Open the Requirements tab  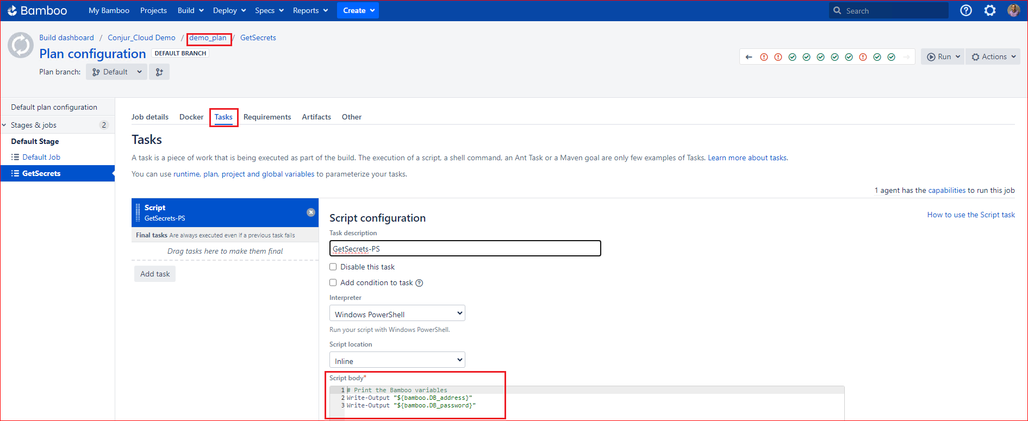(x=267, y=117)
